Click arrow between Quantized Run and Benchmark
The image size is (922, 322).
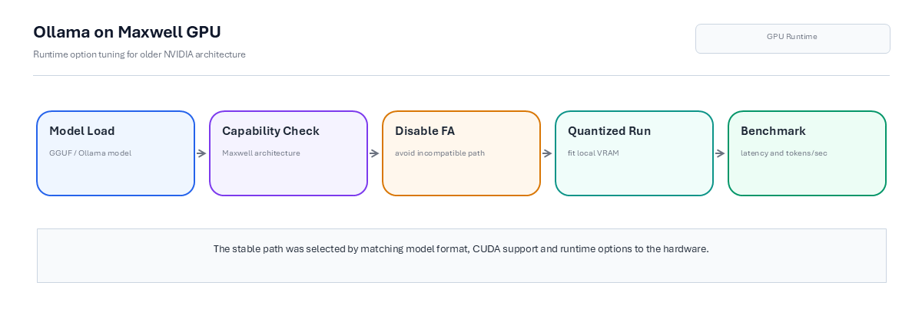pyautogui.click(x=721, y=153)
